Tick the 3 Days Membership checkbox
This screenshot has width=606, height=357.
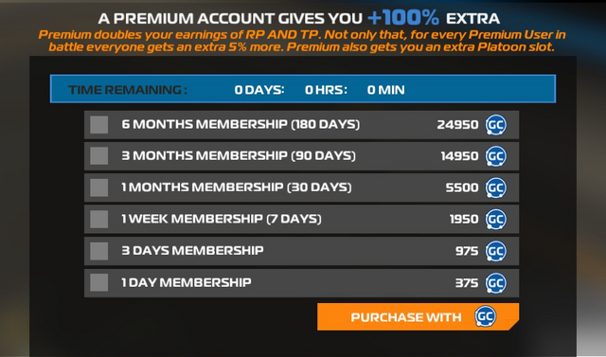tap(98, 251)
